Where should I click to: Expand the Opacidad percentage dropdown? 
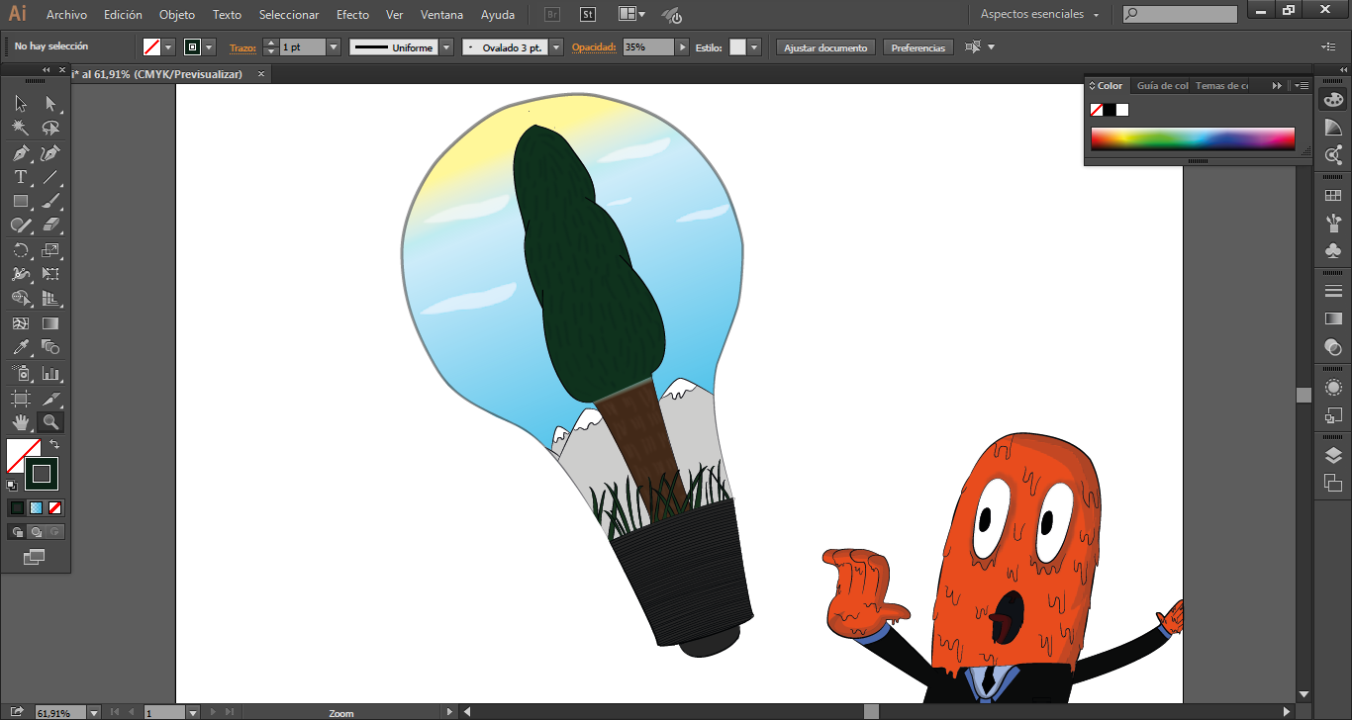pos(682,47)
